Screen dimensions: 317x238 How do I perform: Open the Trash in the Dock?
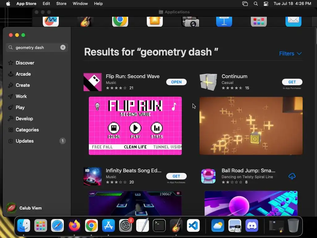293,225
